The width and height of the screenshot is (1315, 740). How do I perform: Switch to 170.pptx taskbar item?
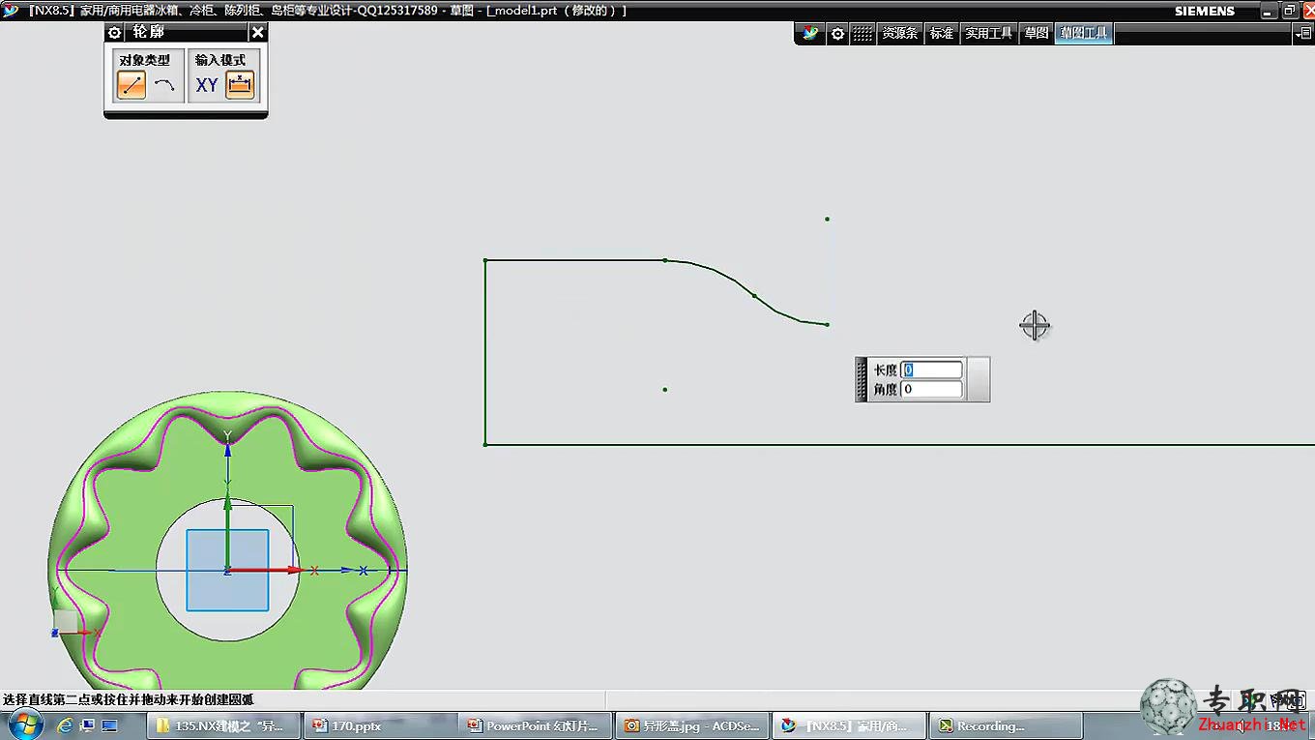tap(379, 725)
